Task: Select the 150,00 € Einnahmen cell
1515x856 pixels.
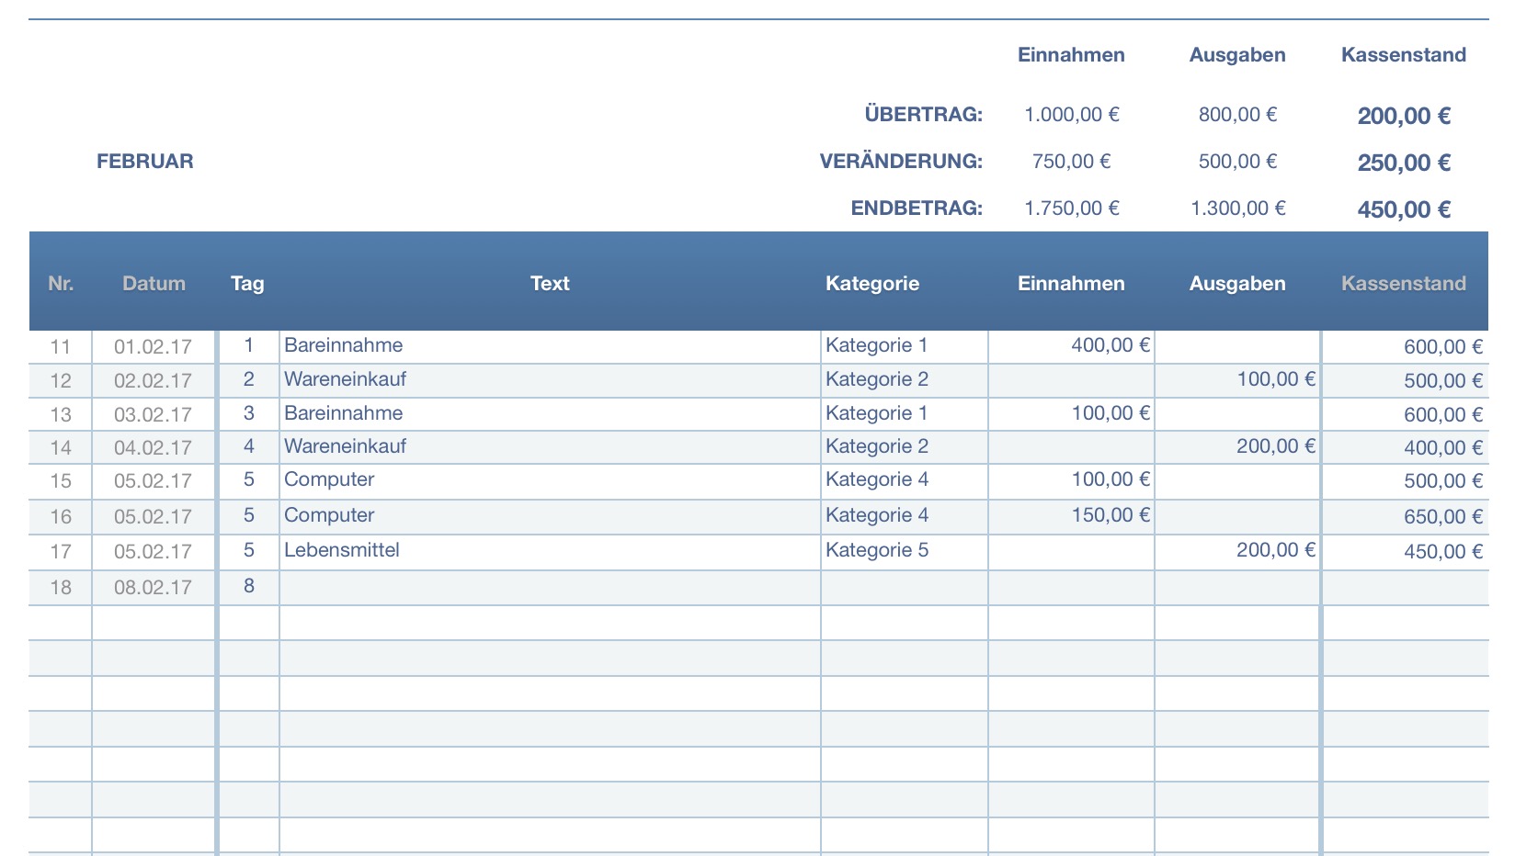Action: (x=1111, y=515)
